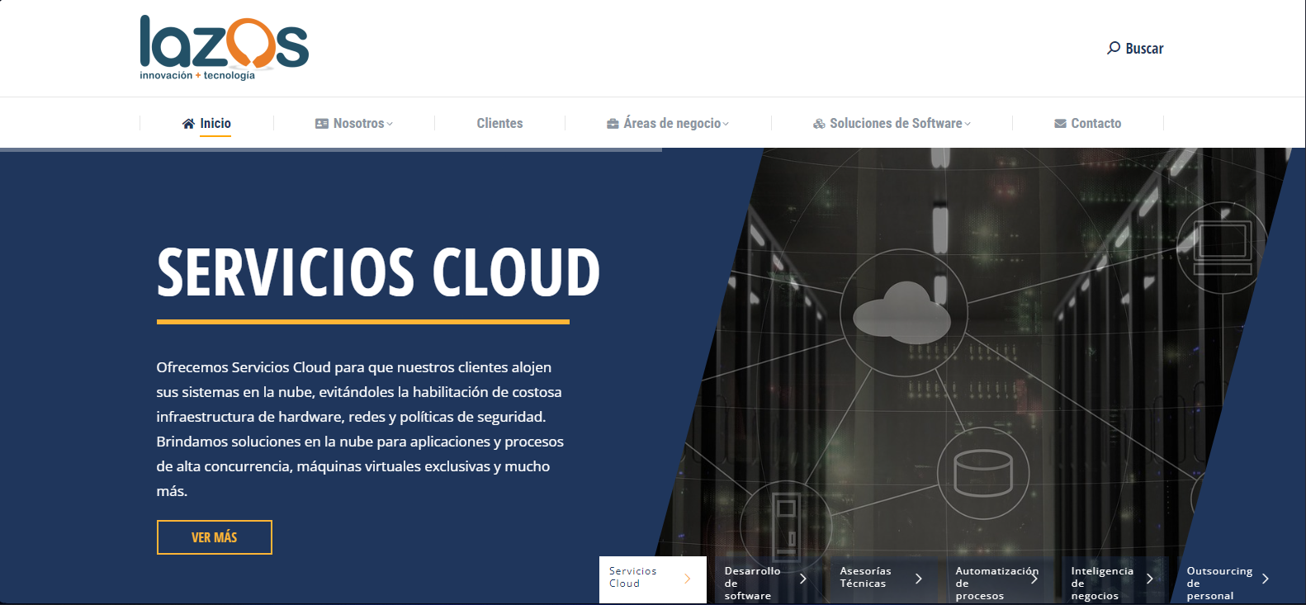This screenshot has height=605, width=1306.
Task: Click the arrow next to Automatización de procesos
Action: 1034,579
